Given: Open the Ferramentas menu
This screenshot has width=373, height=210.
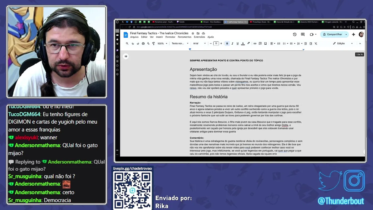Looking at the screenshot, I should pos(184,37).
